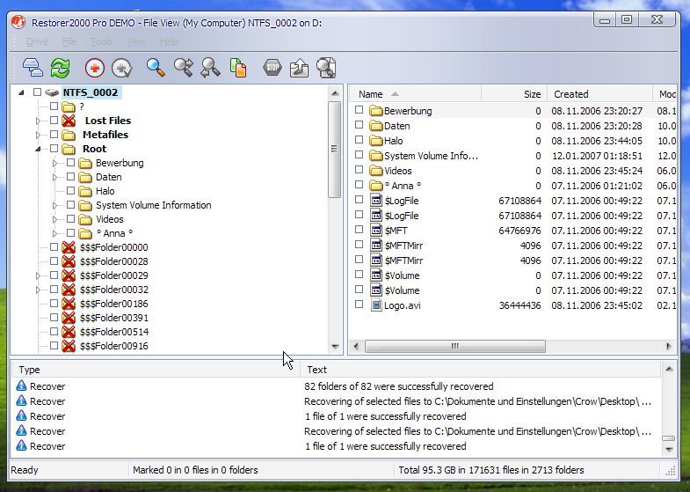Open the File menu
The width and height of the screenshot is (690, 492).
[69, 41]
